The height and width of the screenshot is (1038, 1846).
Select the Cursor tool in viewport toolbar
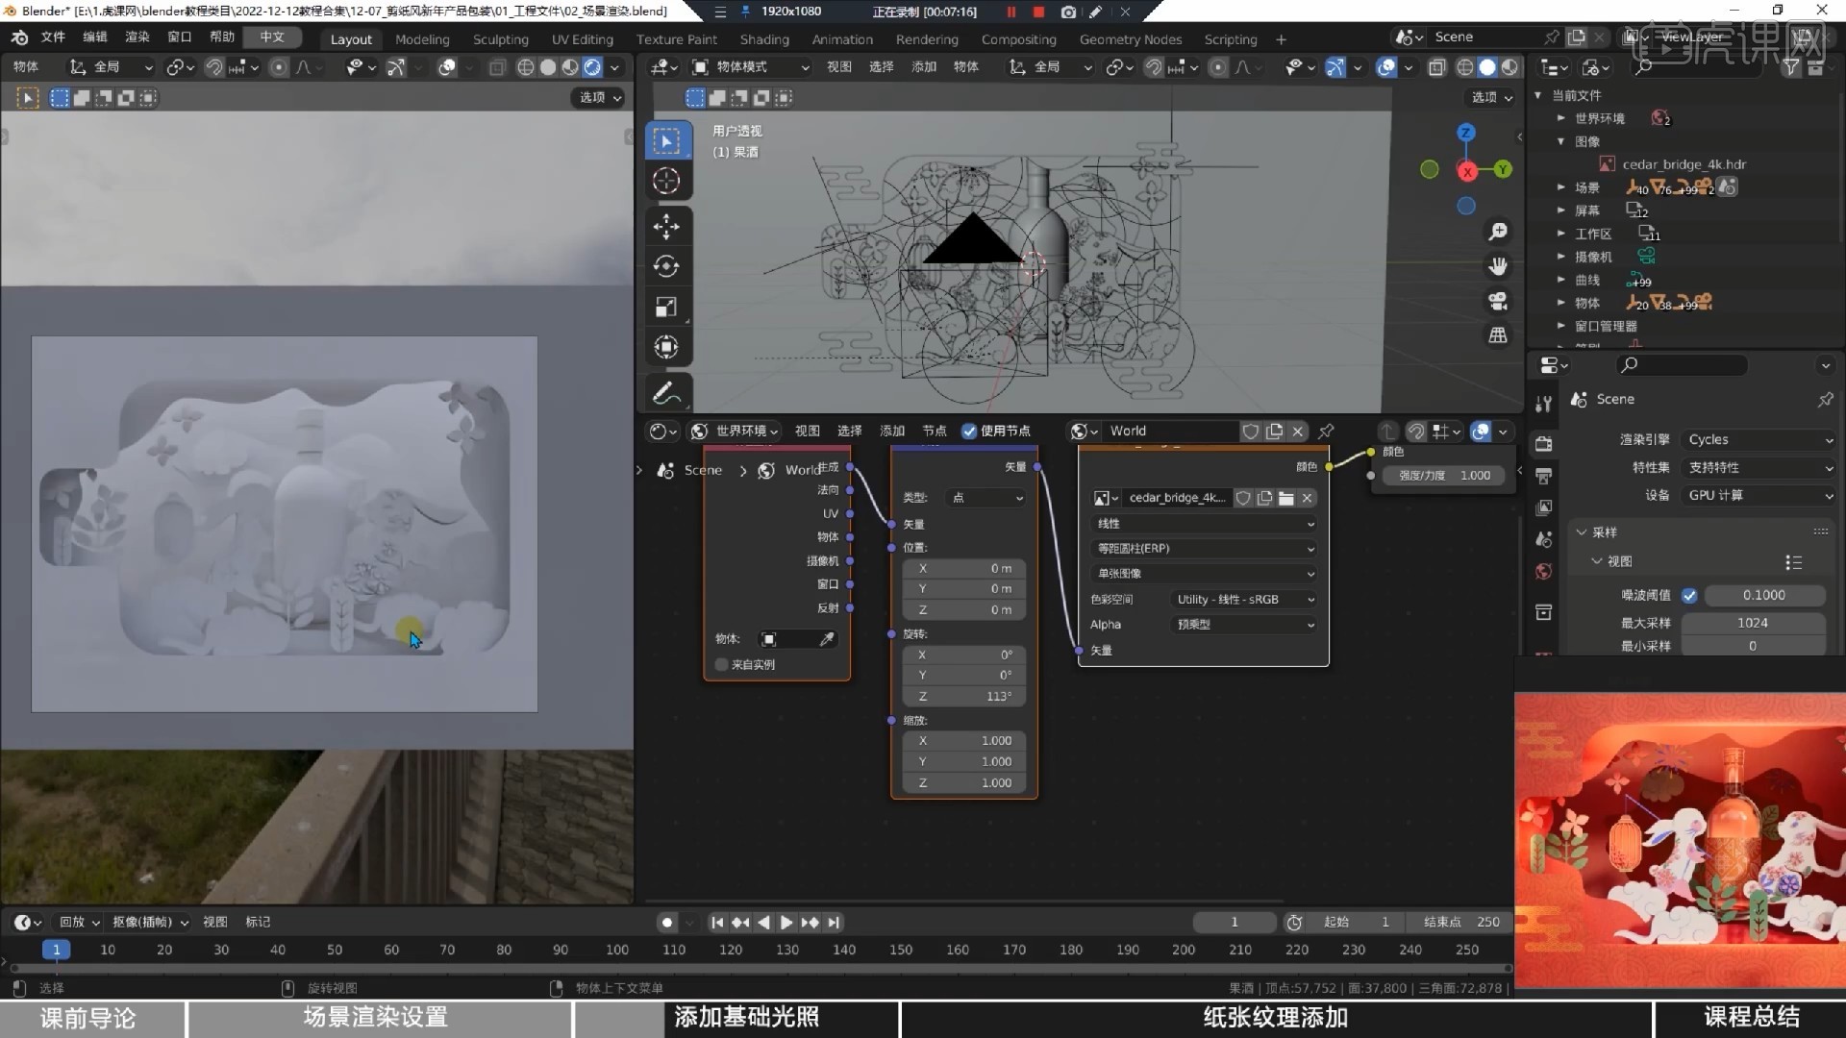[666, 182]
